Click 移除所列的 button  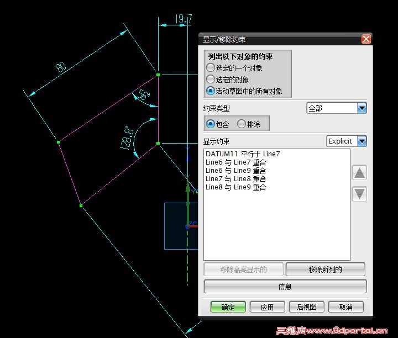pyautogui.click(x=326, y=270)
